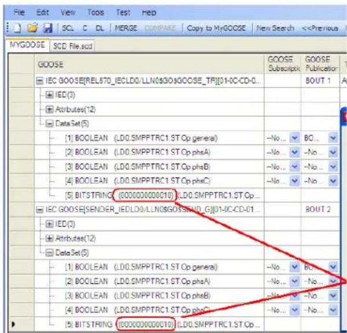This screenshot has height=333, width=347.
Task: Open the Help menu
Action: 149,12
